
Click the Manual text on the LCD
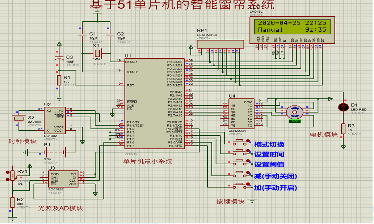coord(270,30)
